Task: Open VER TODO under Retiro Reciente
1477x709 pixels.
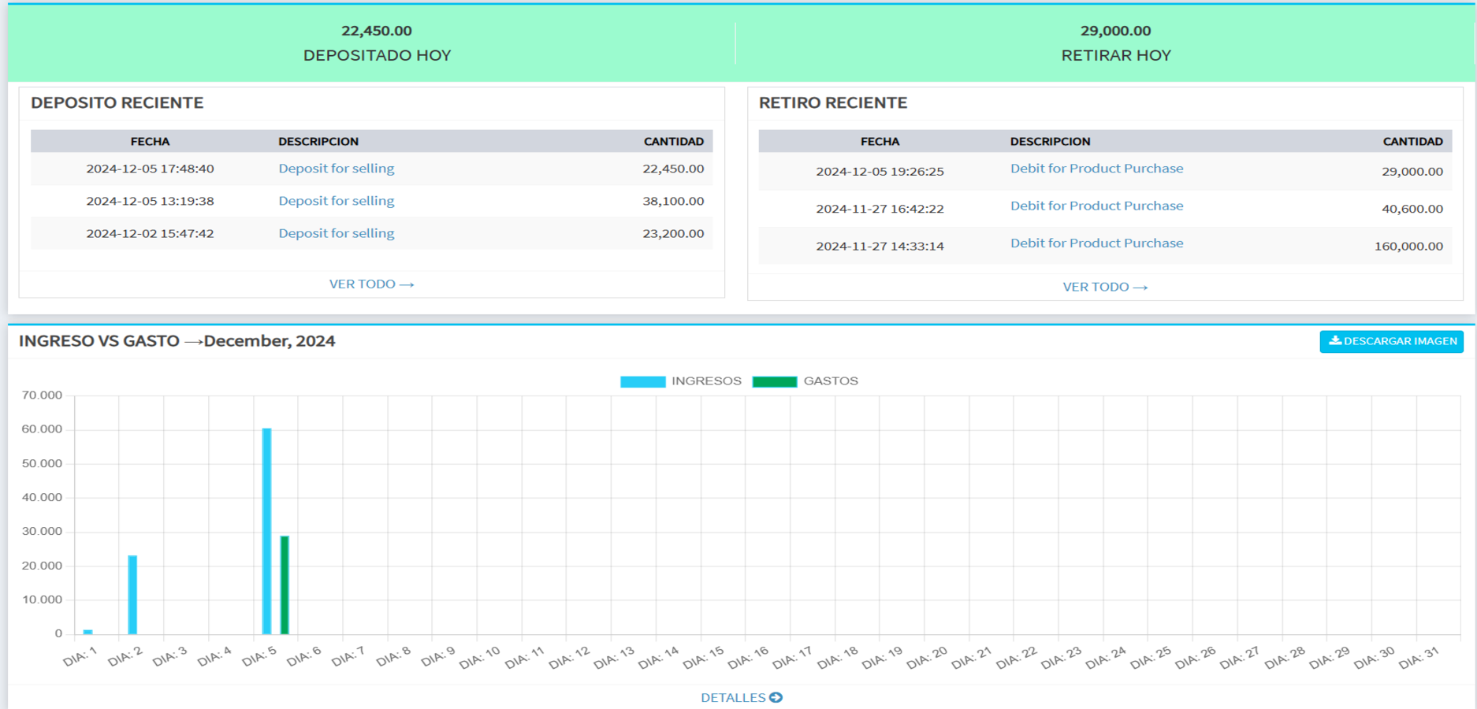Action: point(1105,287)
